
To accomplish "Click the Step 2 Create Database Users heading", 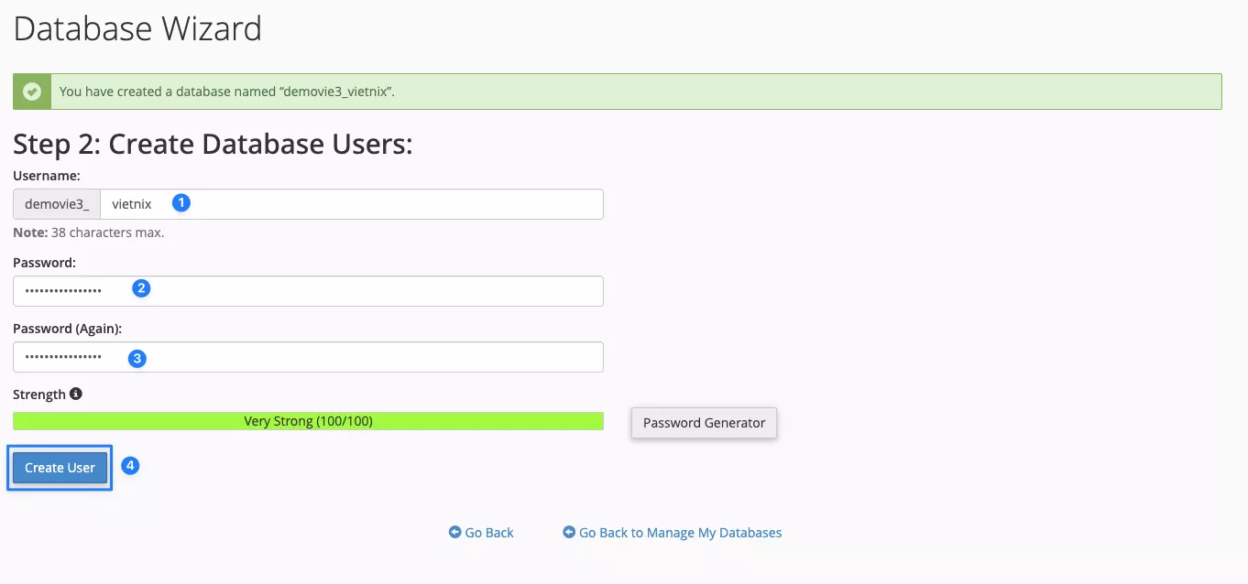I will 212,144.
